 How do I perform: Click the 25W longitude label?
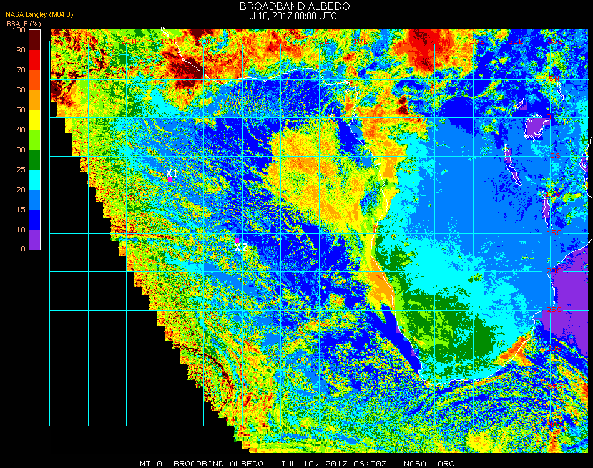click(91, 41)
